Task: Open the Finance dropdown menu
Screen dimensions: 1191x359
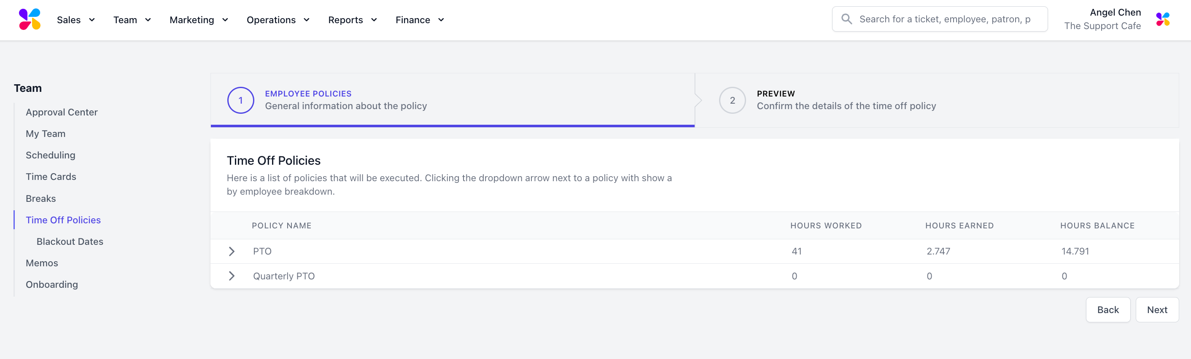Action: [x=420, y=20]
